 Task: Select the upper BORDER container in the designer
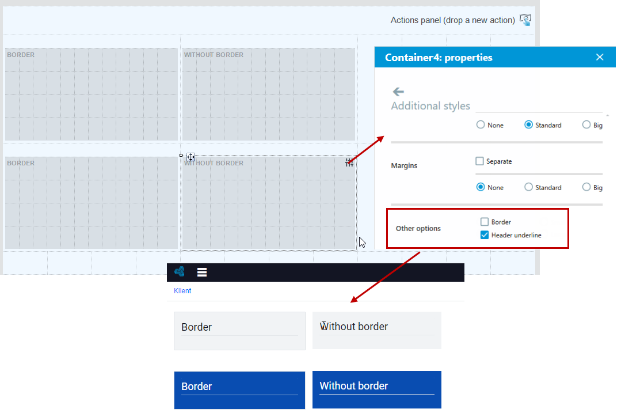point(92,94)
